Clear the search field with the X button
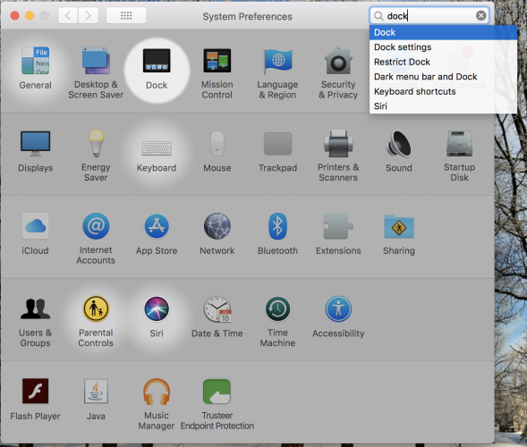The image size is (527, 447). [x=481, y=15]
